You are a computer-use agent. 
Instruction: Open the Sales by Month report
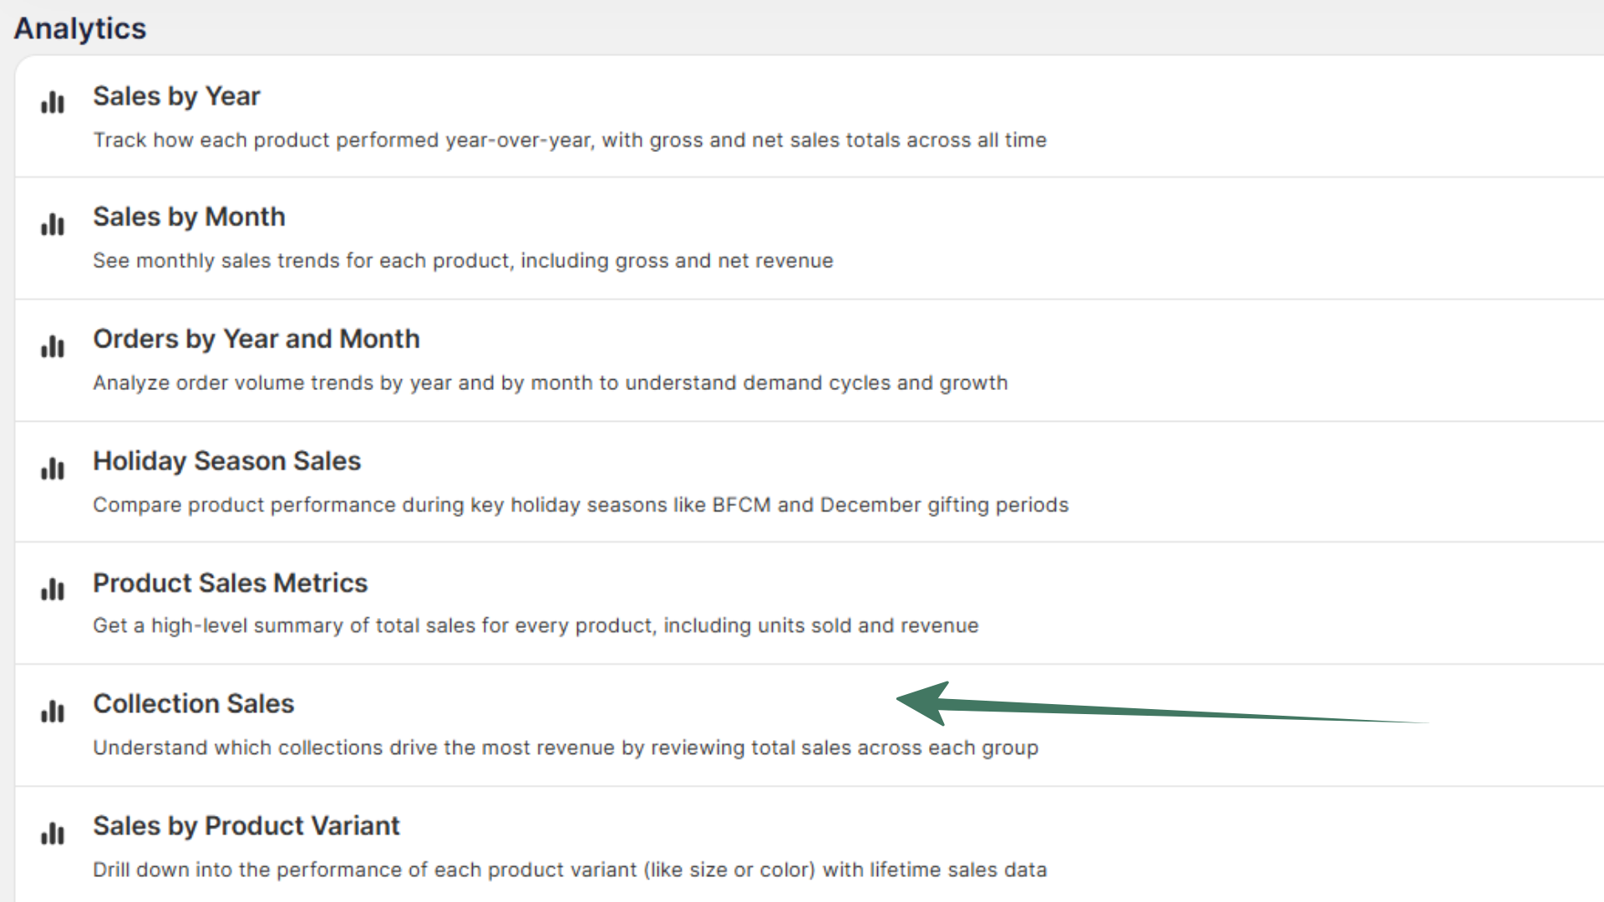click(x=189, y=217)
